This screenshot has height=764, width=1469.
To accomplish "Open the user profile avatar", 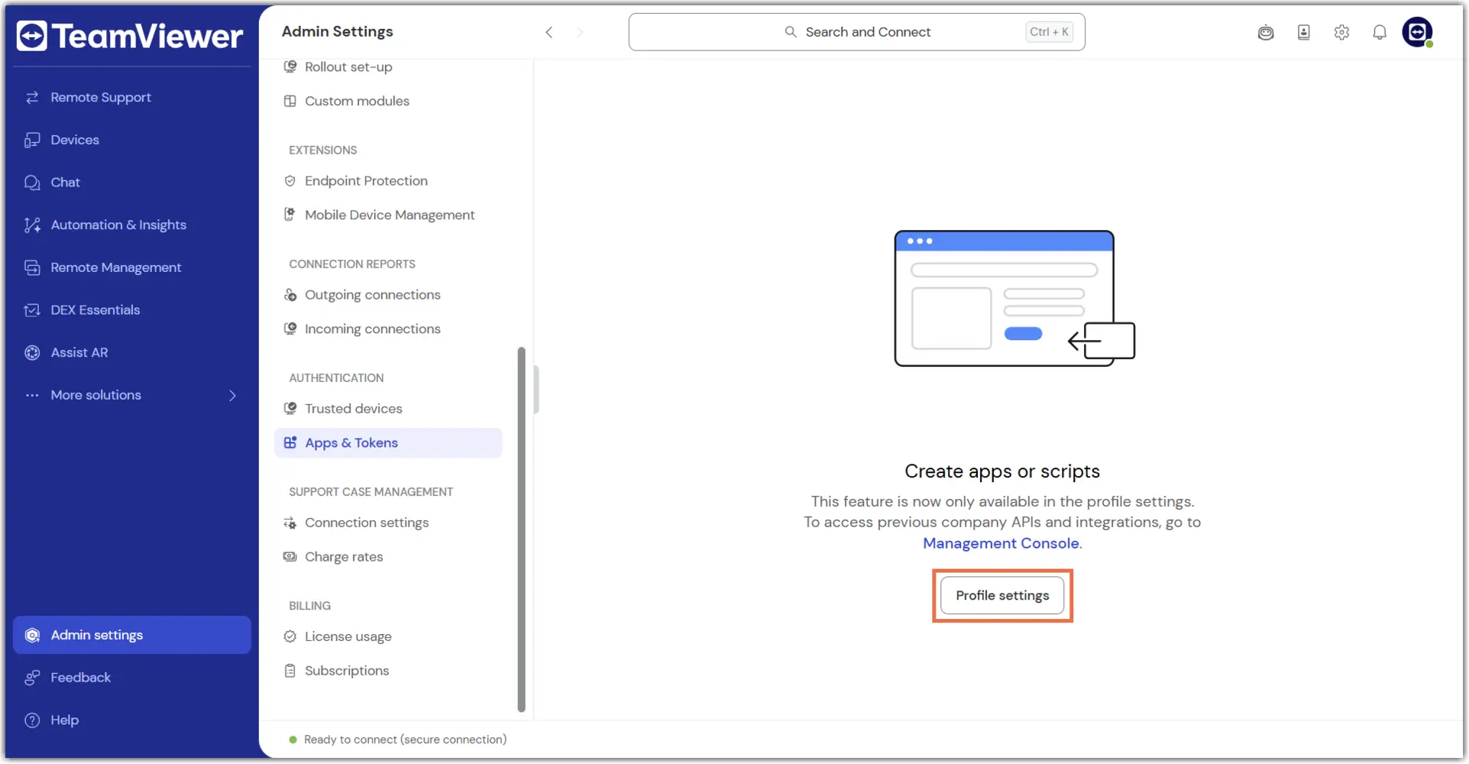I will (1417, 32).
